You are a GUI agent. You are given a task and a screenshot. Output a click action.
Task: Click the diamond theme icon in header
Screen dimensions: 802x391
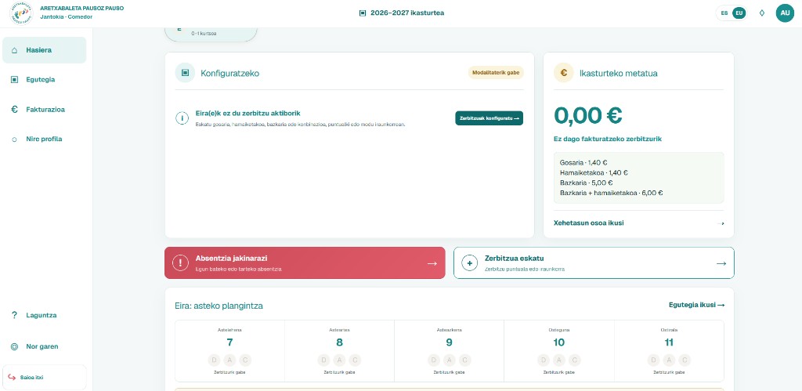point(761,13)
